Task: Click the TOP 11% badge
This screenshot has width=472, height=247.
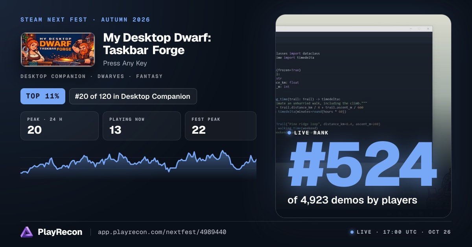Action: point(43,96)
